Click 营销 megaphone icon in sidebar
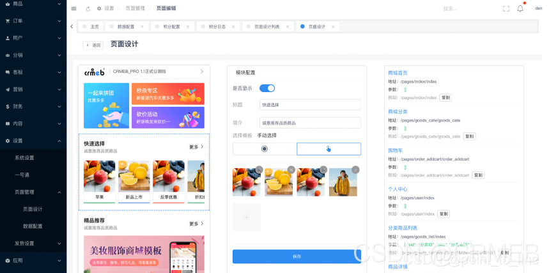Viewport: 549px width, 273px height. point(8,90)
